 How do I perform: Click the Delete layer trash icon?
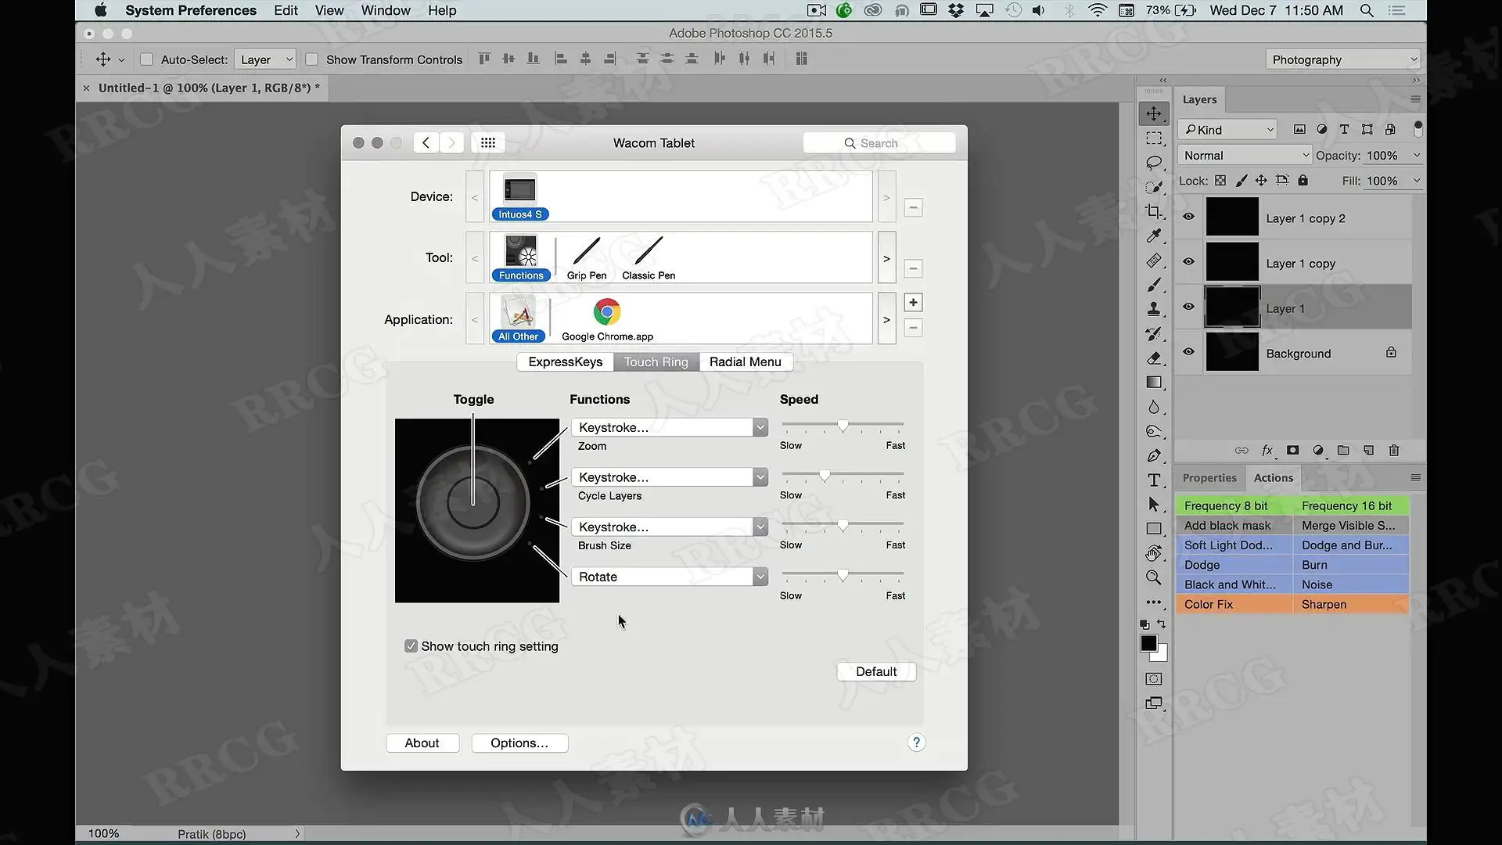pos(1393,450)
